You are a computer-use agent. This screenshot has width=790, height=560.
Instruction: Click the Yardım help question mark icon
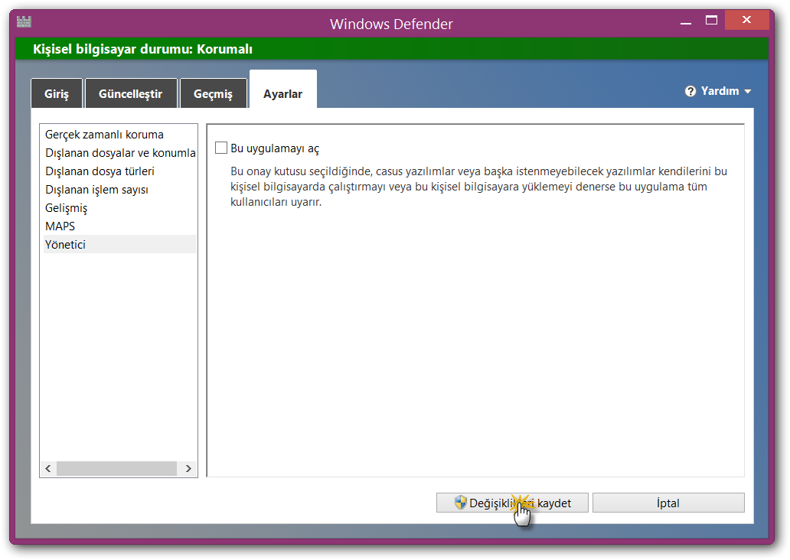tap(690, 91)
